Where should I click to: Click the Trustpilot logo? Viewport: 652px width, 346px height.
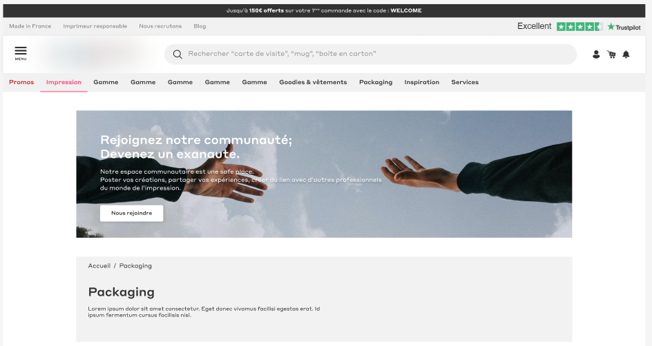coord(624,27)
